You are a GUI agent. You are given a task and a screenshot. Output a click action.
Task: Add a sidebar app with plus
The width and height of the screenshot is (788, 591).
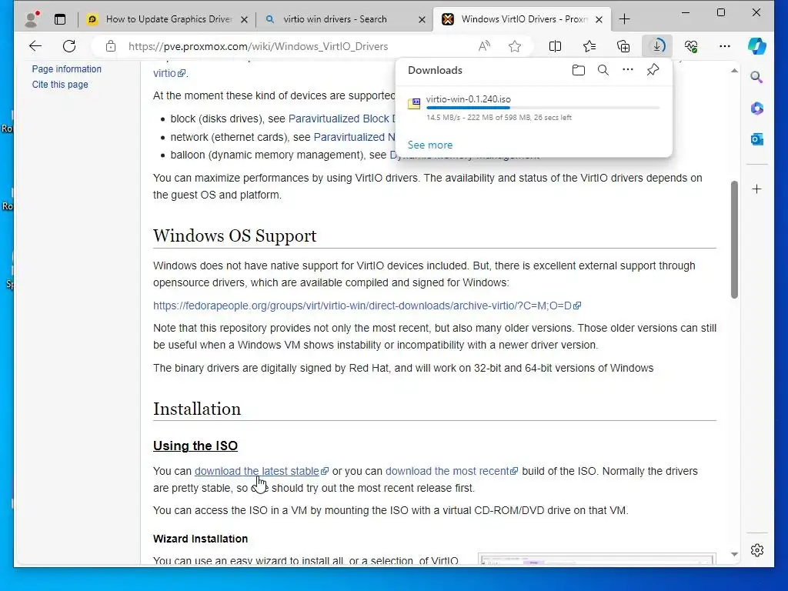757,189
